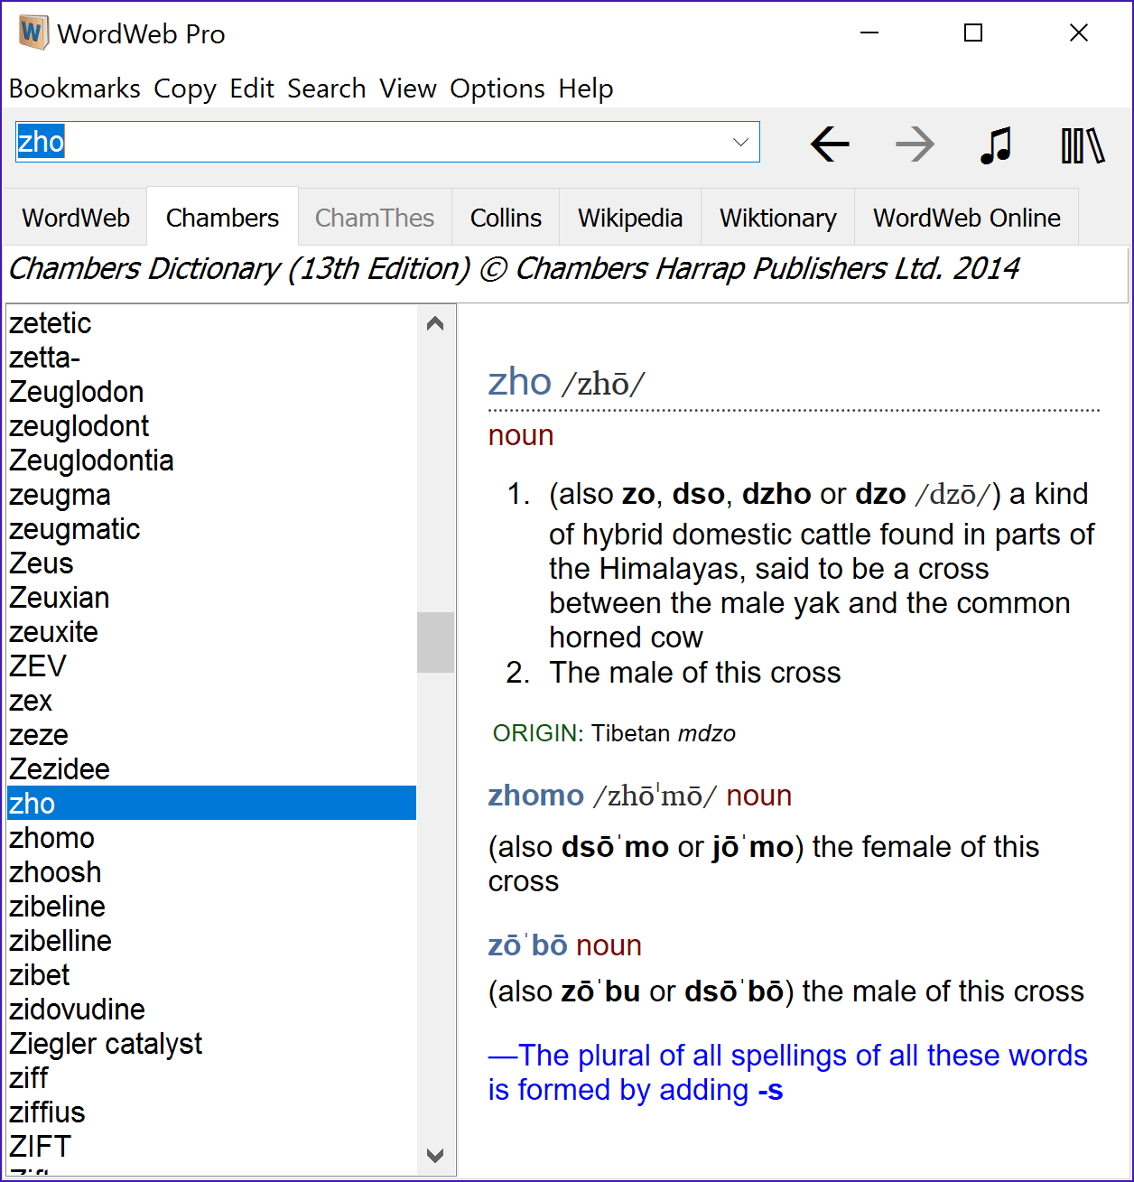Click the word list scroll-up arrow
The height and width of the screenshot is (1182, 1134).
point(435,322)
